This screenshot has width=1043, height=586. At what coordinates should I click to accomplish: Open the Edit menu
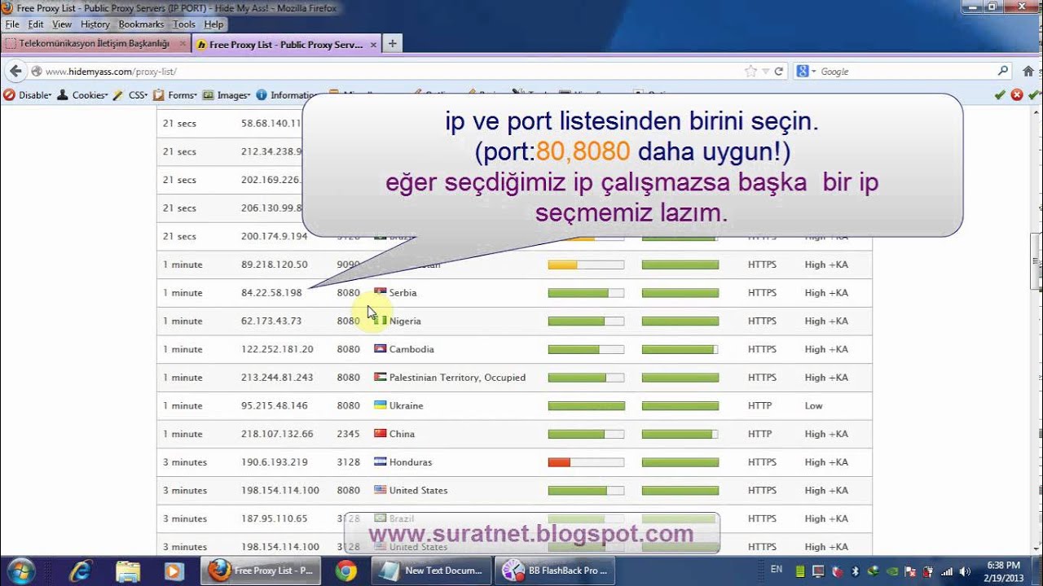coord(36,24)
